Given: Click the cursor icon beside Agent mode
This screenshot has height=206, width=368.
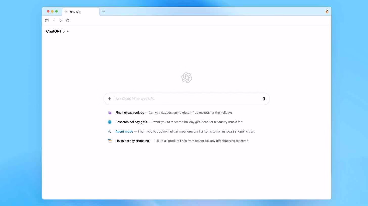Looking at the screenshot, I should pos(110,132).
